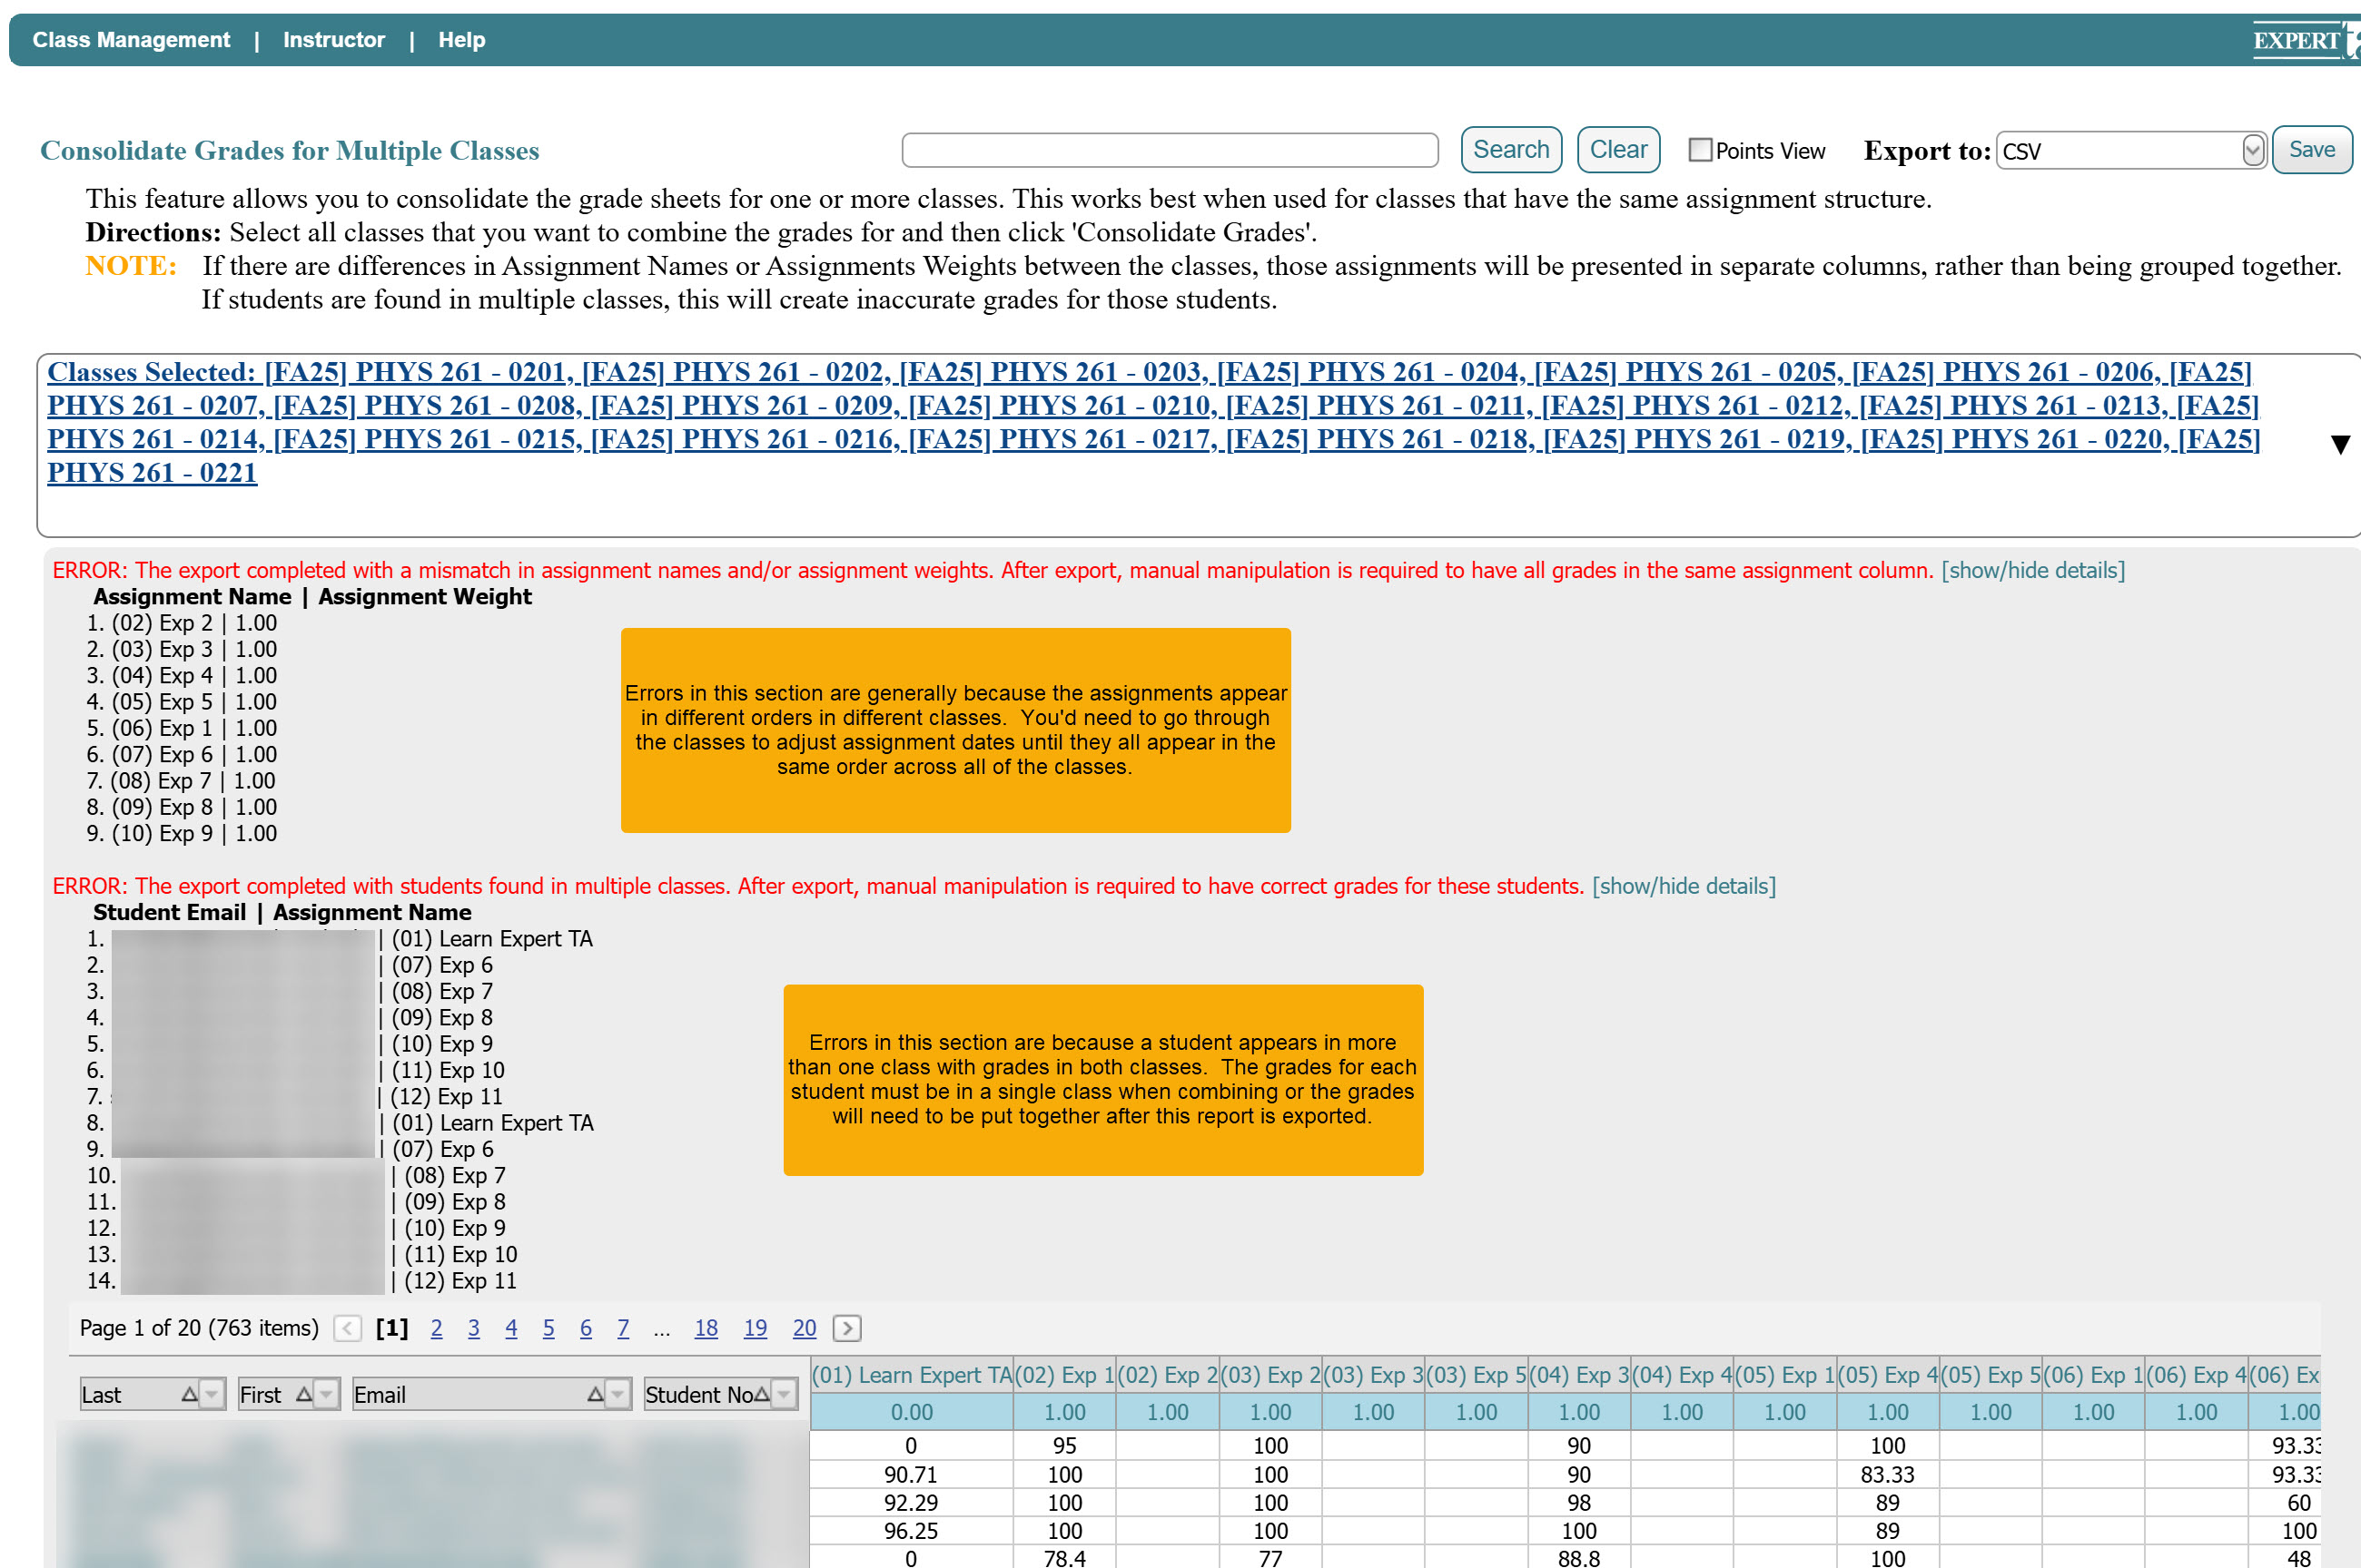Sort by First name ascending triangle
This screenshot has height=1568, width=2361.
click(x=304, y=1394)
